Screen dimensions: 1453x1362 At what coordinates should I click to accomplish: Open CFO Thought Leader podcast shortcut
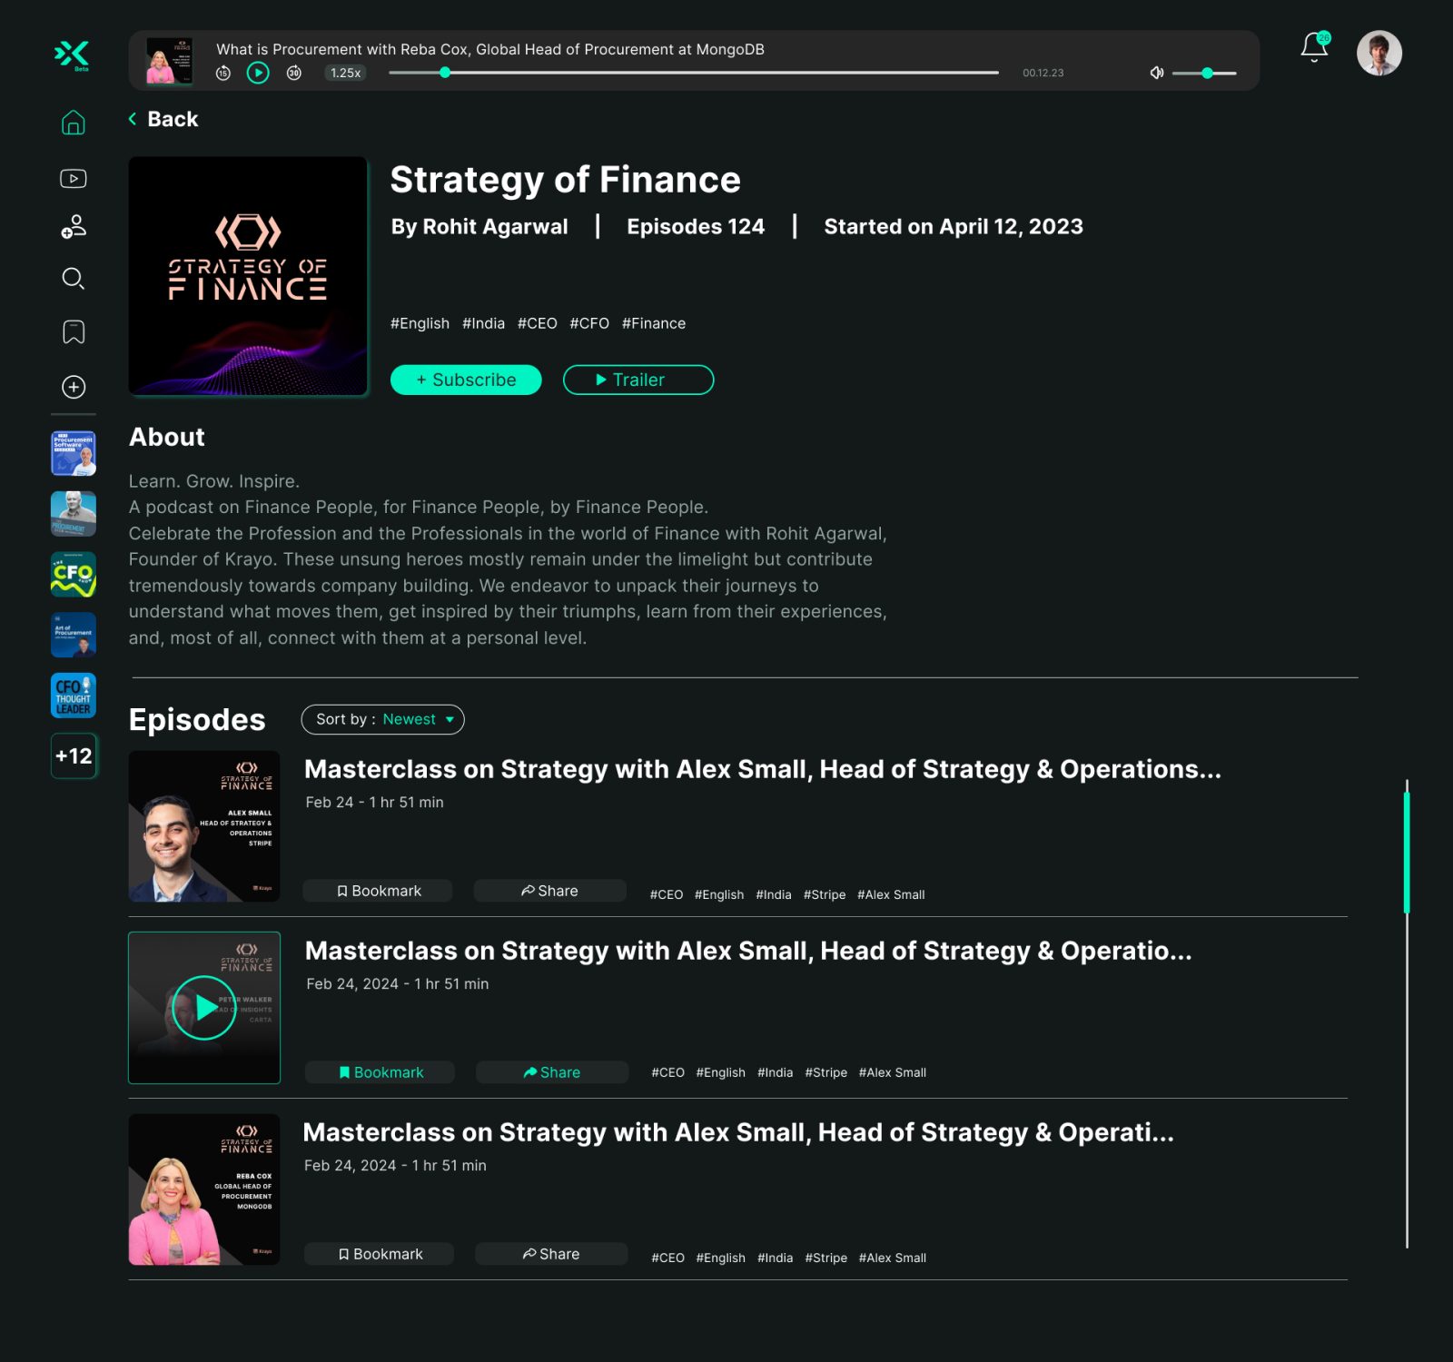(74, 696)
